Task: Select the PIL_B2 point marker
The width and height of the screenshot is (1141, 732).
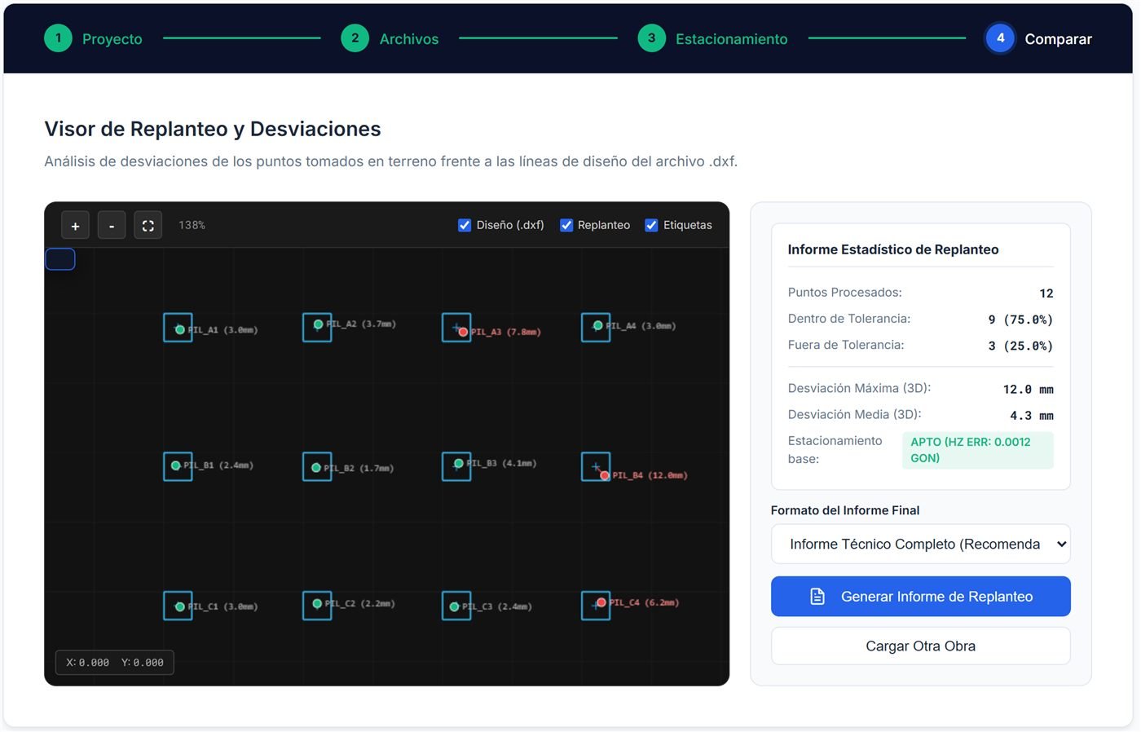Action: [x=316, y=468]
